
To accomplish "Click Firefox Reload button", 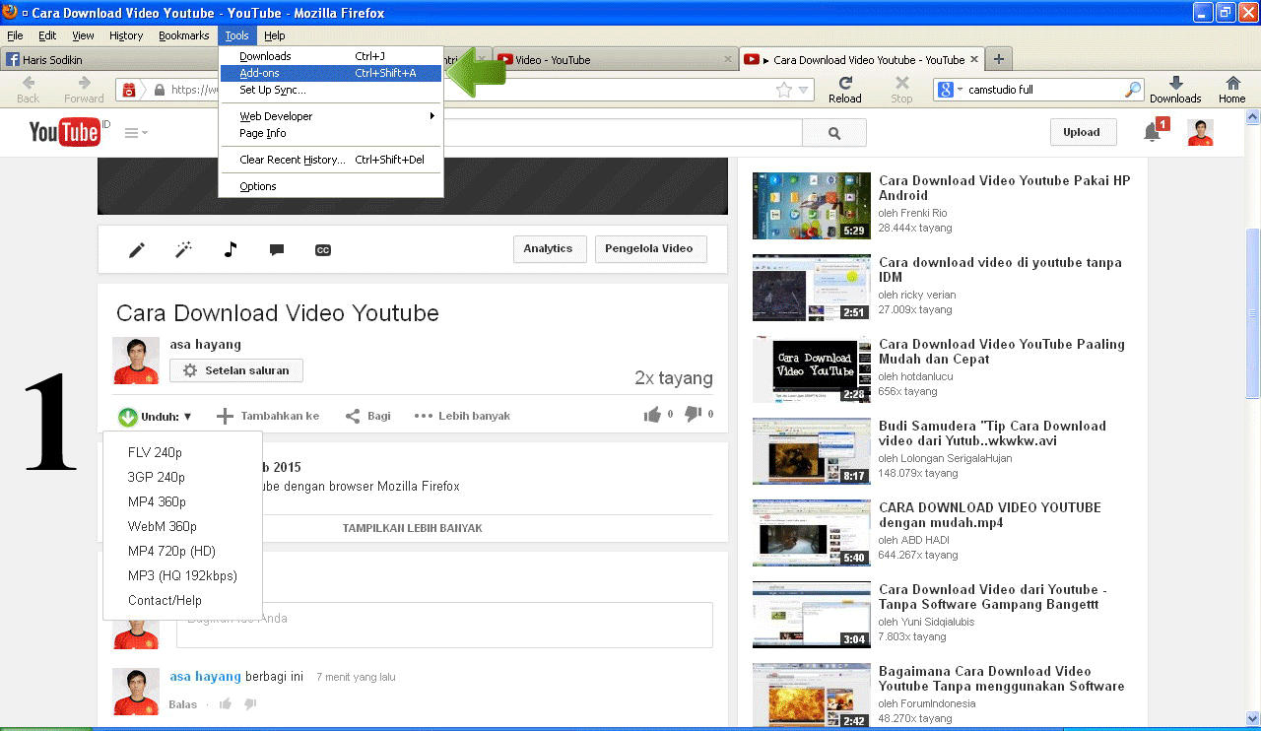I will (x=845, y=90).
